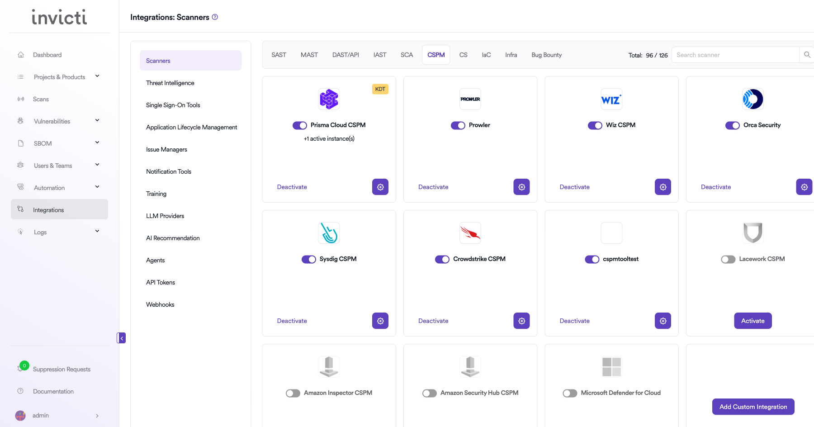Viewport: 814px width, 427px height.
Task: Click the Prisma Cloud cube logo
Action: (x=329, y=99)
